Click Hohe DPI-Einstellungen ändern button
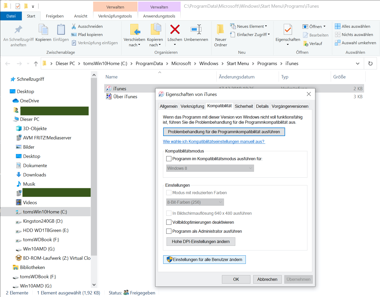 201,241
